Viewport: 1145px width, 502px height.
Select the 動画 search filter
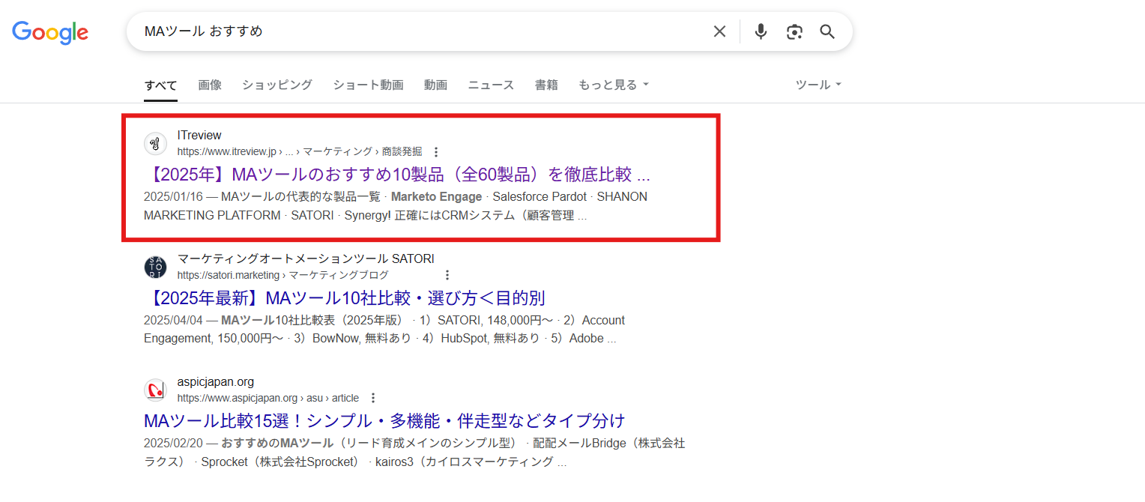pos(435,85)
